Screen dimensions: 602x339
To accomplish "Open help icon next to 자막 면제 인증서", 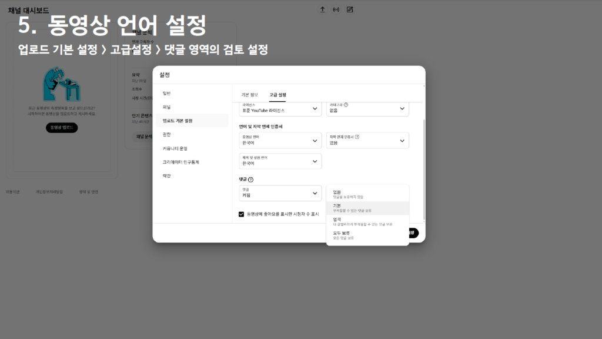I will [x=357, y=137].
